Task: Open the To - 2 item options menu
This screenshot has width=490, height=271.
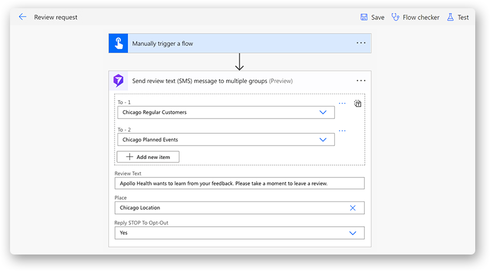Action: coord(342,131)
